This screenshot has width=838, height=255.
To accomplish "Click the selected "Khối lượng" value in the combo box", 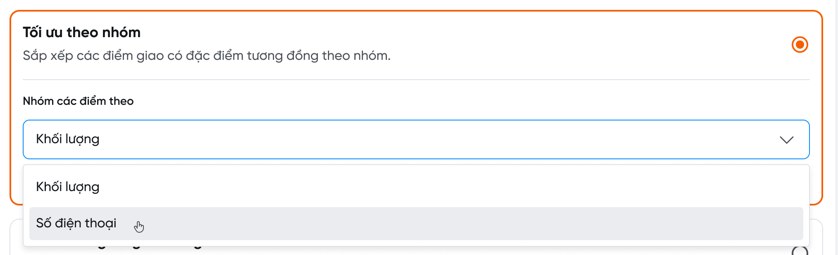I will pos(68,139).
